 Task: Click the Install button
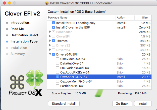tap(143, 103)
